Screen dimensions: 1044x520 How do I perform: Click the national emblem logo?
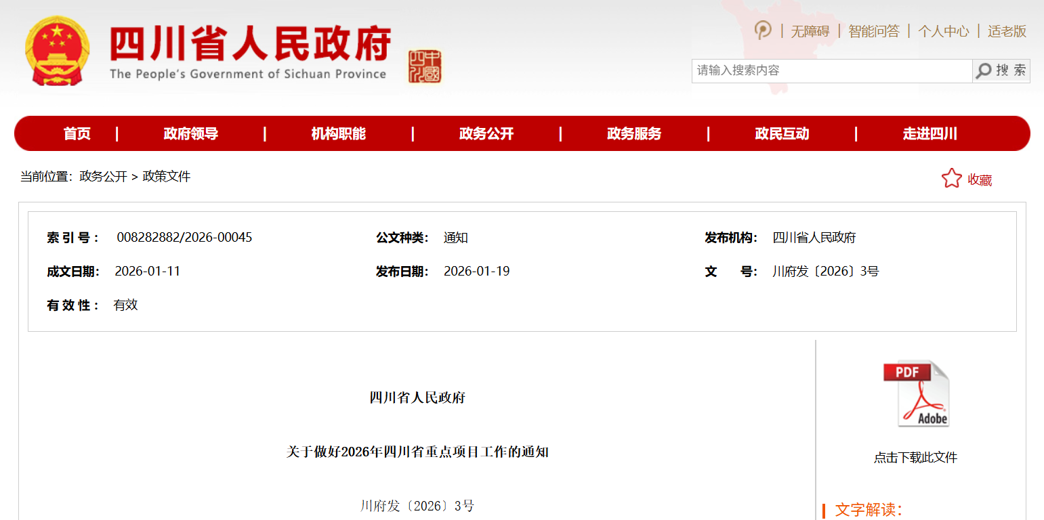57,51
